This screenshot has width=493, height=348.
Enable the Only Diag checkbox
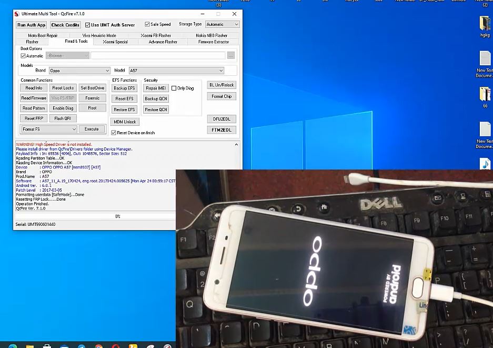click(174, 88)
